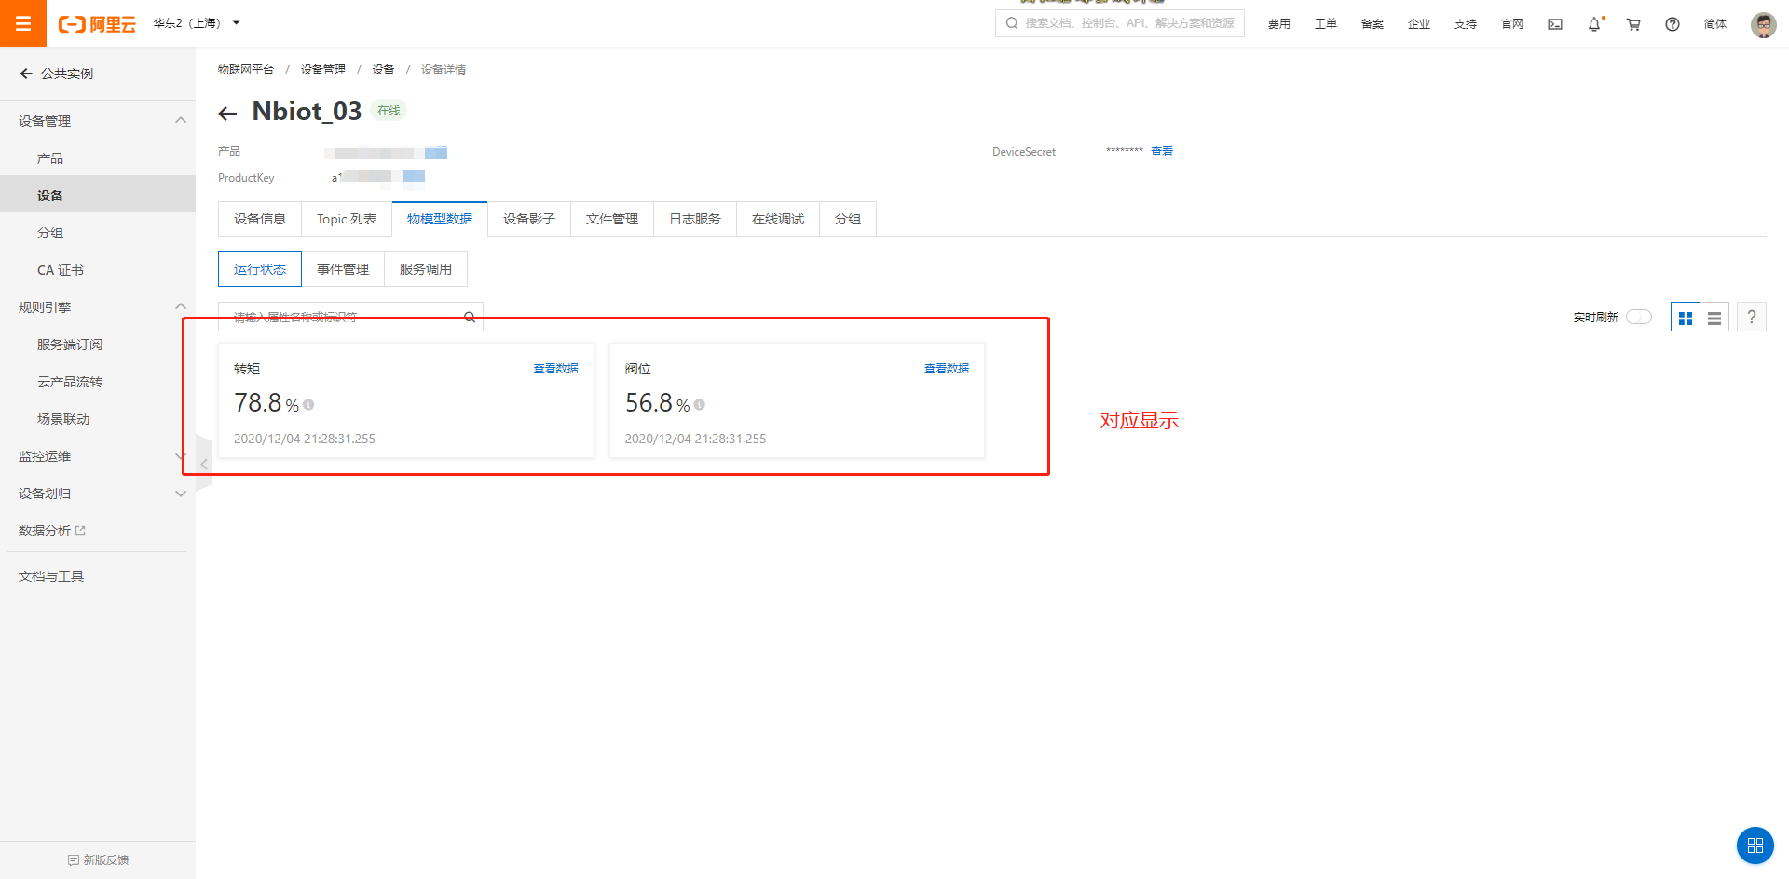Click the user avatar
The width and height of the screenshot is (1789, 879).
pos(1763,24)
